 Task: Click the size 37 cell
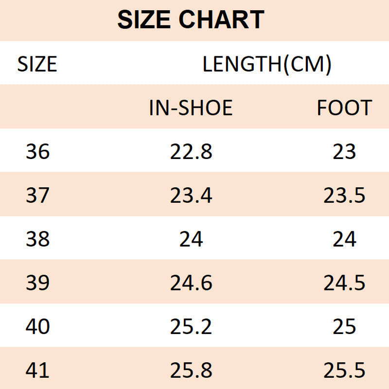(37, 196)
